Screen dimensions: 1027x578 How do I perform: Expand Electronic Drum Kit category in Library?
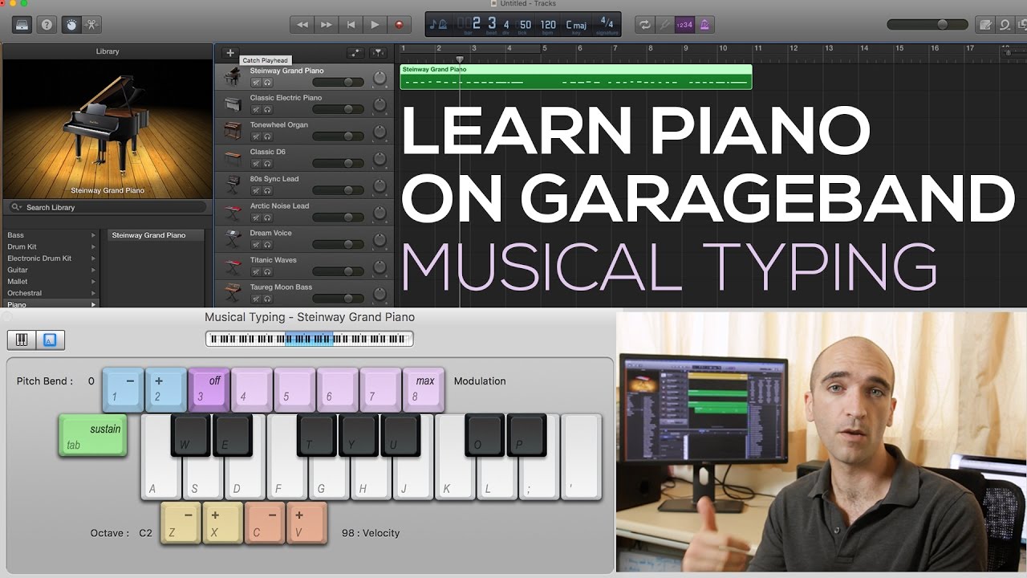pyautogui.click(x=51, y=258)
